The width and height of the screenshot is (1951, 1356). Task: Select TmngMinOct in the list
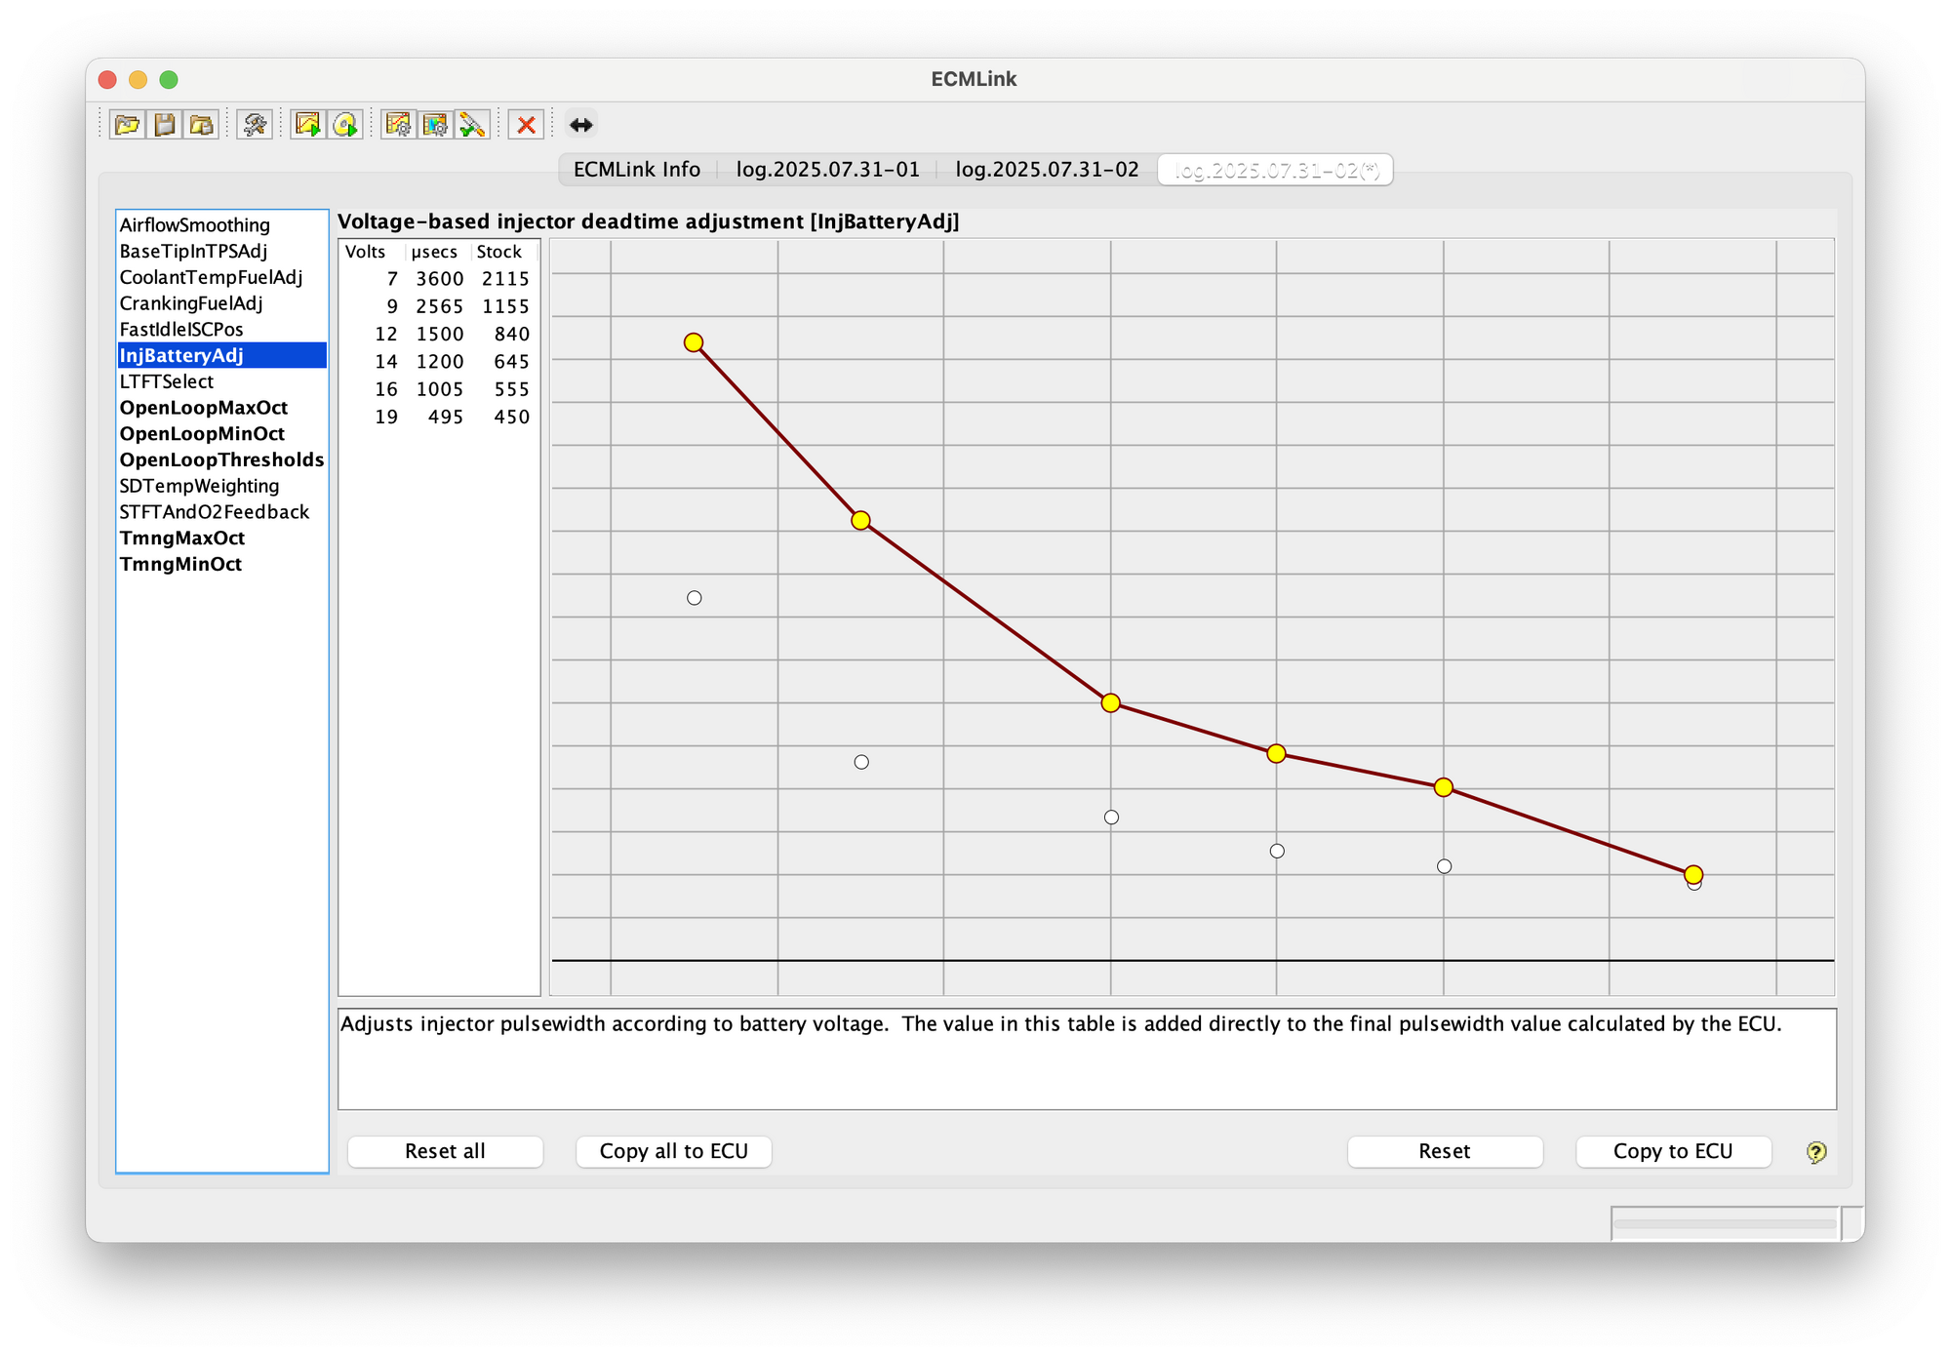[221, 564]
